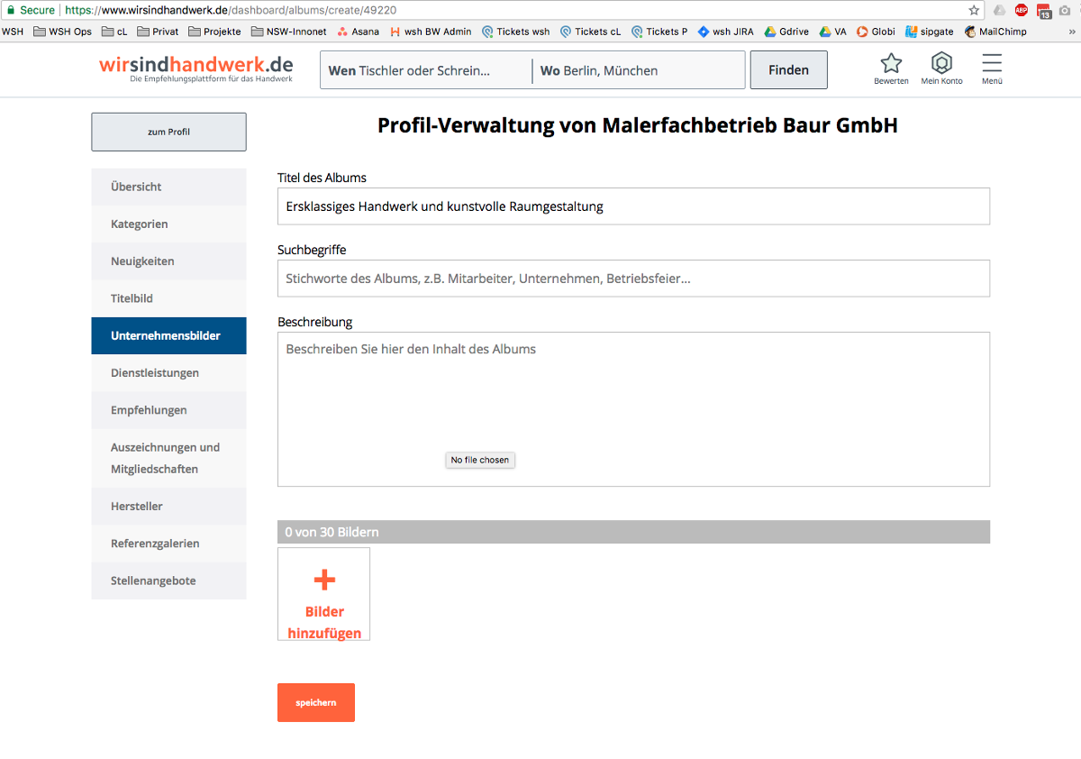The image size is (1081, 759).
Task: Open the Asana bookmark
Action: [x=358, y=32]
